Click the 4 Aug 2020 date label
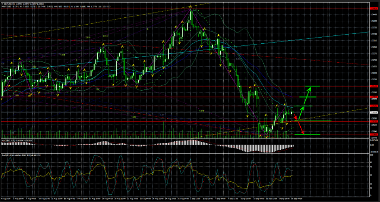This screenshot has height=202, width=380. (x=6, y=199)
